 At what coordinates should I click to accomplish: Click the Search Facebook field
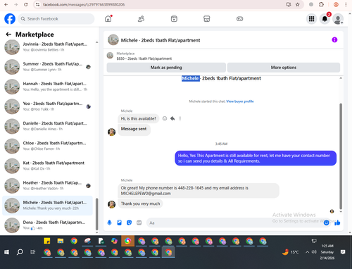56,19
